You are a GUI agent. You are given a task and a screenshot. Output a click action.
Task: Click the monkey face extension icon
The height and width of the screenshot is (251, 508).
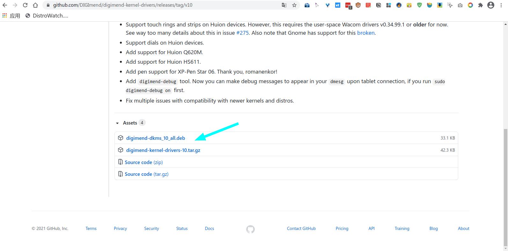(358, 5)
